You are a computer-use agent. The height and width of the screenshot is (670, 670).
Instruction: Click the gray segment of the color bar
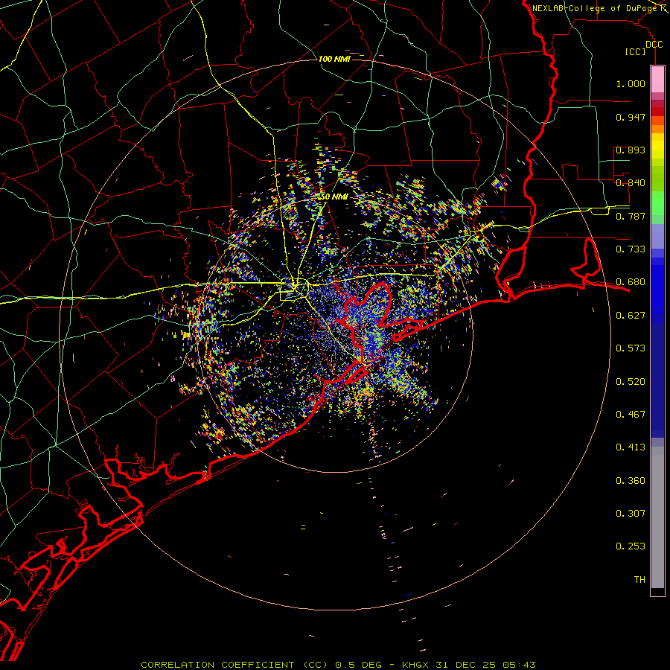tap(657, 517)
